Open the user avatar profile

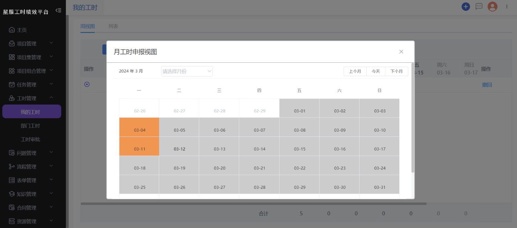(492, 7)
